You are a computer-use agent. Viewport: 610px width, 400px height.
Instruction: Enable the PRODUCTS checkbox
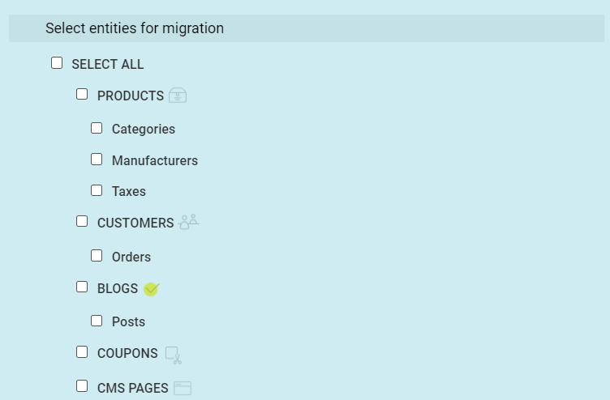tap(82, 94)
